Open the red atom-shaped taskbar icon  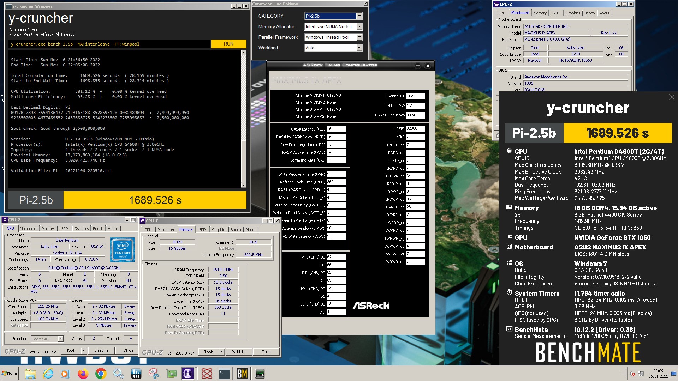click(207, 374)
